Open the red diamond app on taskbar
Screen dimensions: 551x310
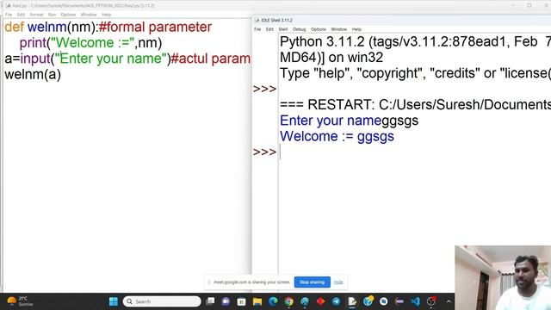(320, 301)
